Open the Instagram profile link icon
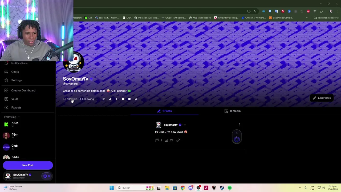Viewport: 341px width, 192px height. (x=104, y=99)
